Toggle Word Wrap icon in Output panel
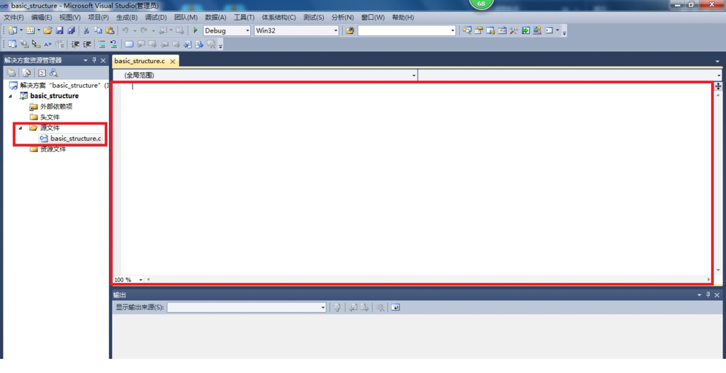This screenshot has width=726, height=373. [395, 307]
